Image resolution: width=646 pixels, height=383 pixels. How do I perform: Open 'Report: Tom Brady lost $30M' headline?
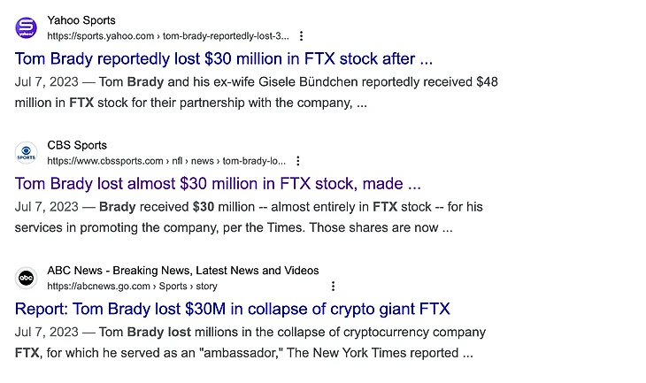click(x=233, y=310)
